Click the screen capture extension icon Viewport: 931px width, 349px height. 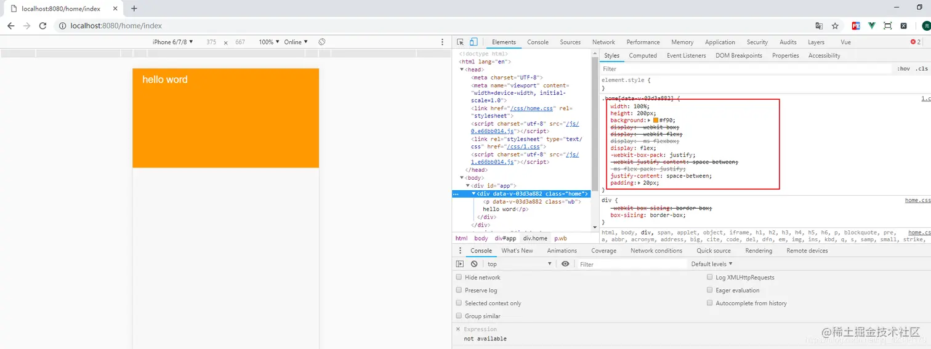click(x=887, y=26)
